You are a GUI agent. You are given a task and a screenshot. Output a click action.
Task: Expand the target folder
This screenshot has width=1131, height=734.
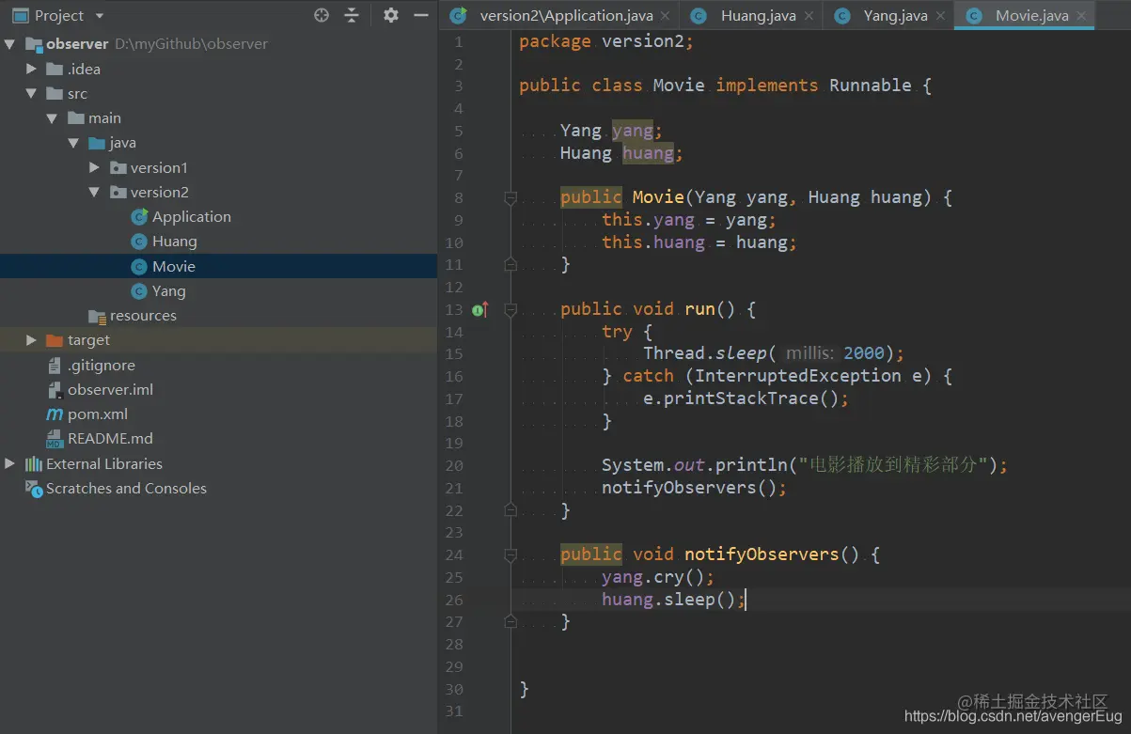tap(31, 339)
